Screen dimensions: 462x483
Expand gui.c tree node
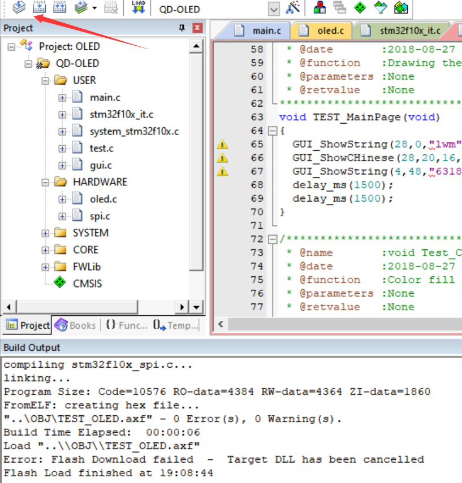tap(62, 166)
